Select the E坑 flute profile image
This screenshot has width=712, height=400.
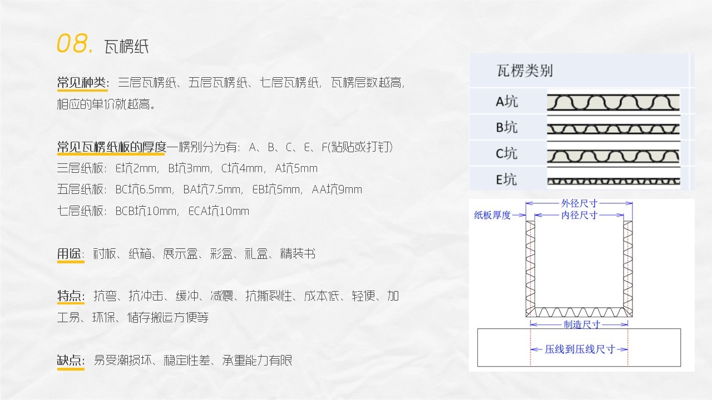614,181
